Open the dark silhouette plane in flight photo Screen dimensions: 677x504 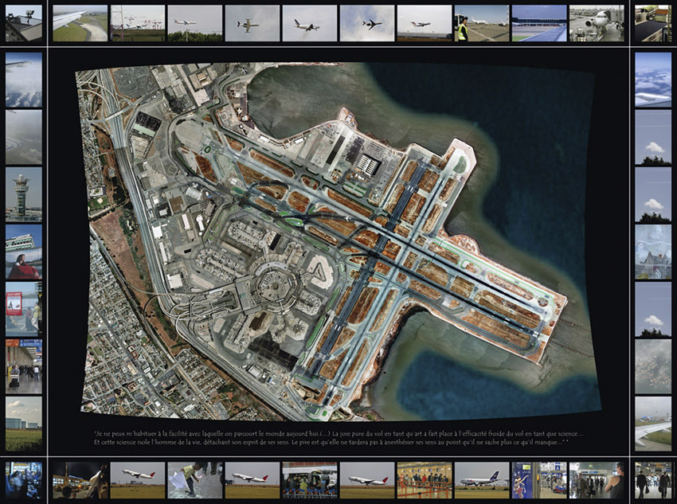[x=366, y=23]
